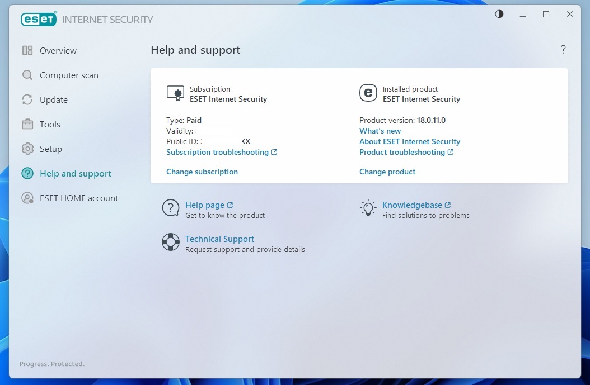This screenshot has width=590, height=385.
Task: Open the Knowledgebase link
Action: [412, 205]
